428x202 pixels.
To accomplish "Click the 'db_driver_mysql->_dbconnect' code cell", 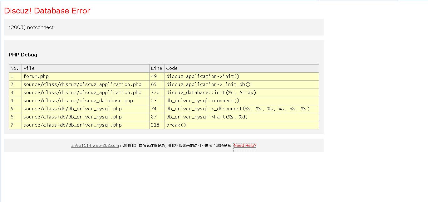I will tap(242, 109).
